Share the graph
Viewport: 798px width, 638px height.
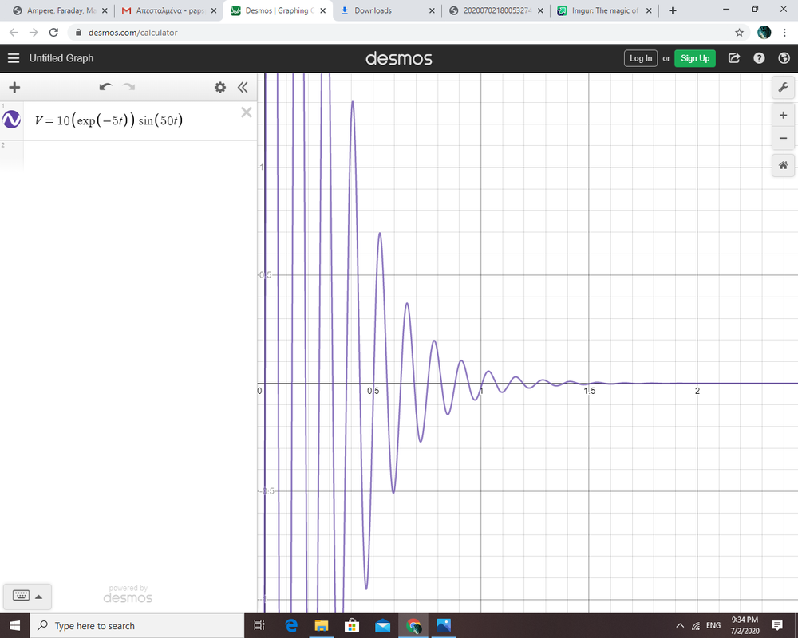point(734,58)
